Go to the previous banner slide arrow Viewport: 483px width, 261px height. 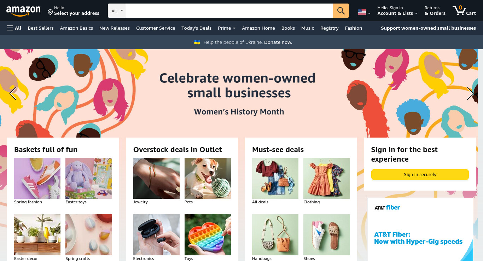pyautogui.click(x=13, y=93)
